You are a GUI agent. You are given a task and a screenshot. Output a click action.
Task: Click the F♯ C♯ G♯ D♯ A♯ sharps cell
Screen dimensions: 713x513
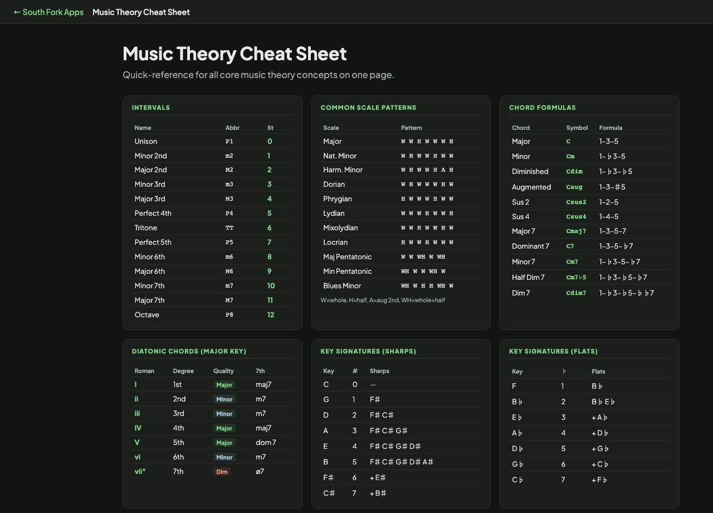402,462
